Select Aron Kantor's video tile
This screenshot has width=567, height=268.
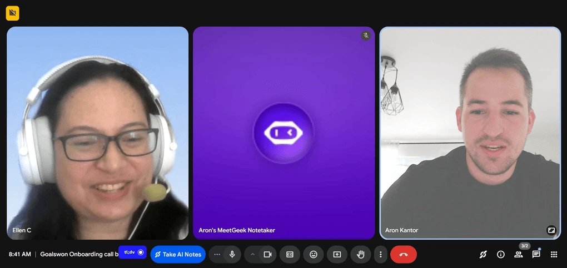470,133
